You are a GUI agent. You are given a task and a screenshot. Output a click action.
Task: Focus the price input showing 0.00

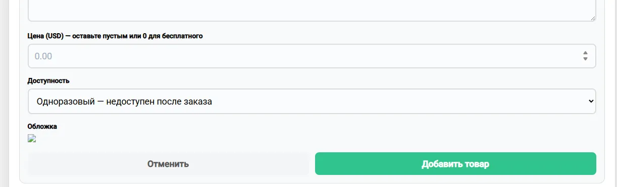coord(312,56)
